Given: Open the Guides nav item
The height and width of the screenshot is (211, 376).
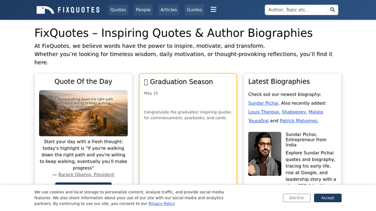Looking at the screenshot, I should pos(194,10).
